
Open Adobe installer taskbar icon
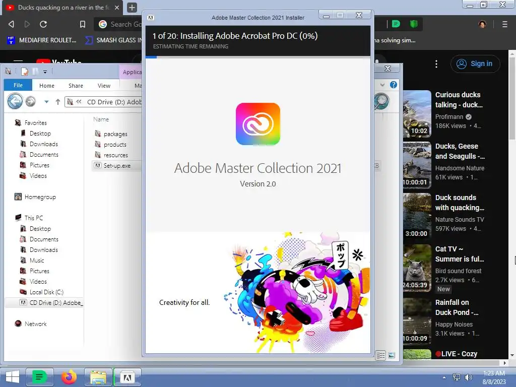pos(127,377)
